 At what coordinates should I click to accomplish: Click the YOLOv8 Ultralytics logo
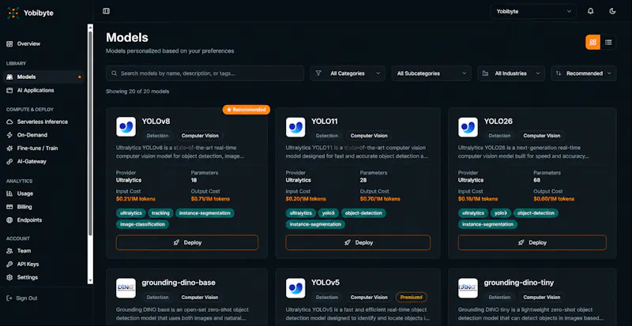(126, 127)
